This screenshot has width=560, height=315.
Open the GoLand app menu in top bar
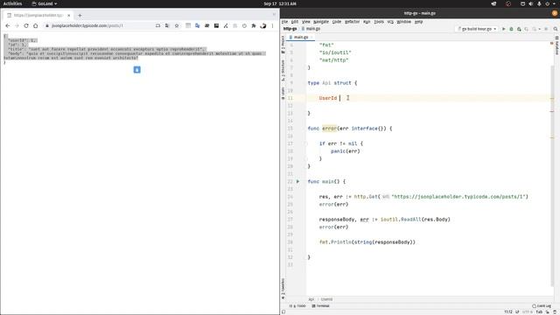click(45, 3)
